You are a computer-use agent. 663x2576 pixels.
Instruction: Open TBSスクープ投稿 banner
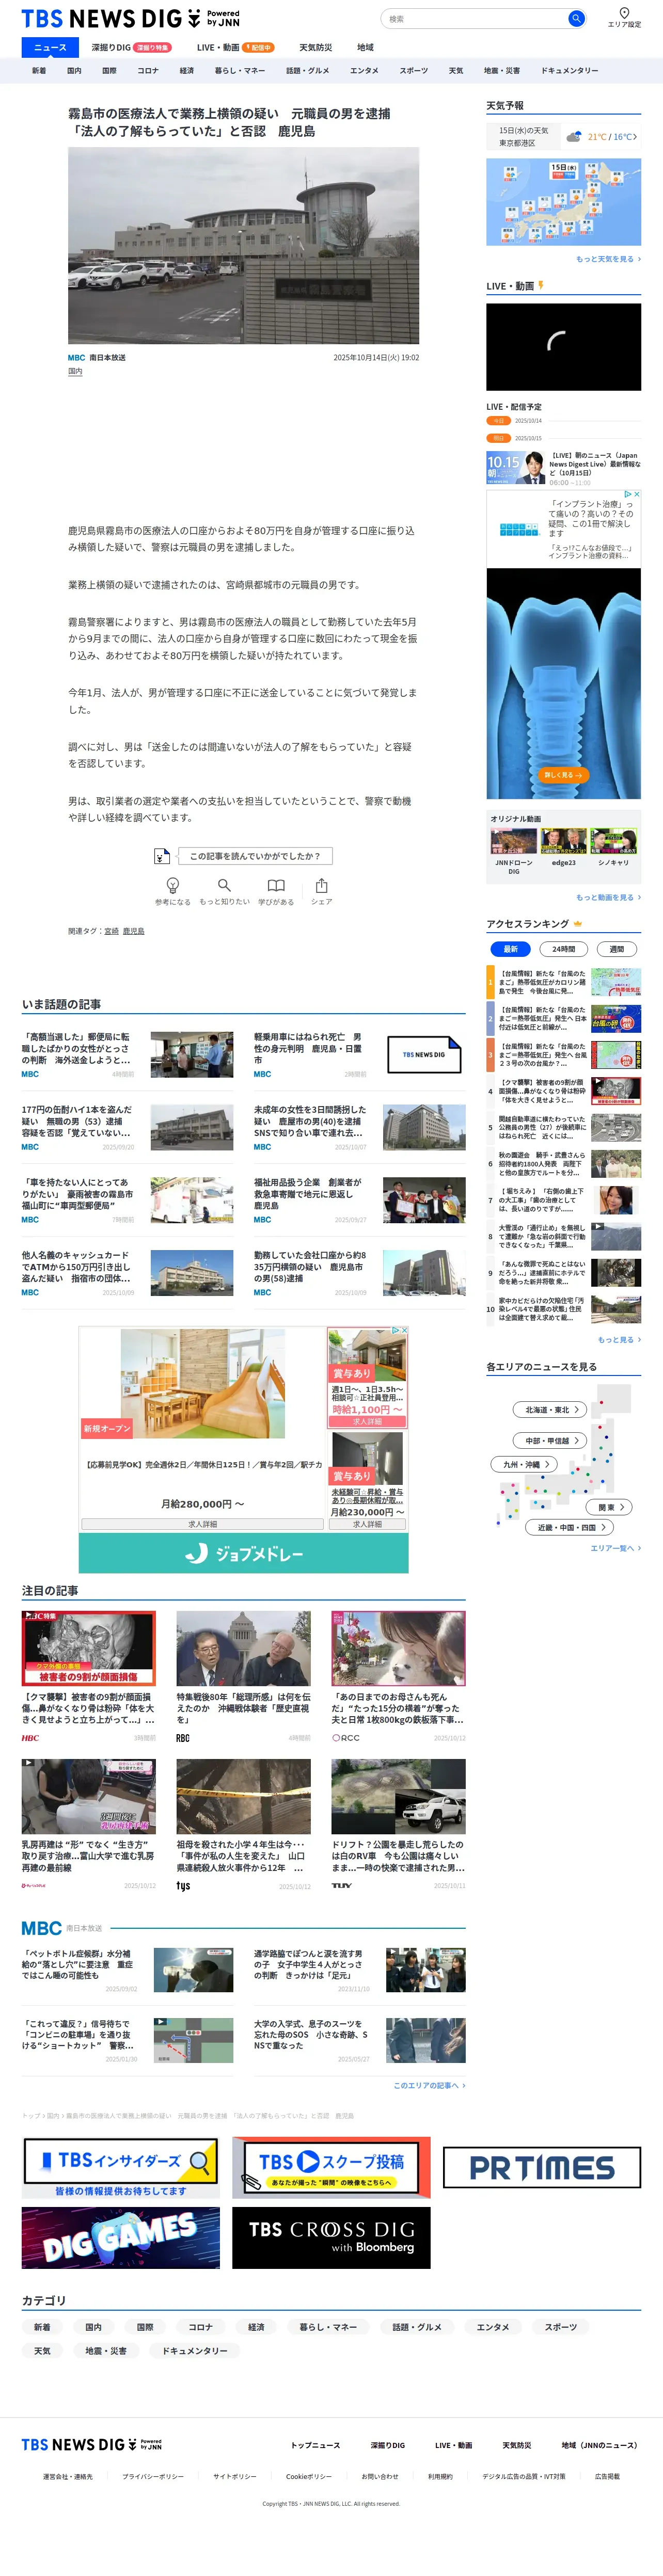(331, 2168)
